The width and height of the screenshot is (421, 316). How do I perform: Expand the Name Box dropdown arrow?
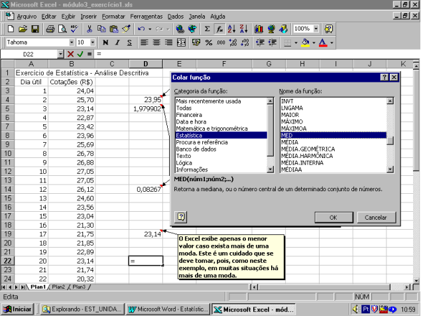pos(60,54)
